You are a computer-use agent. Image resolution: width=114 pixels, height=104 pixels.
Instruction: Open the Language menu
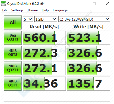[x=60, y=10]
